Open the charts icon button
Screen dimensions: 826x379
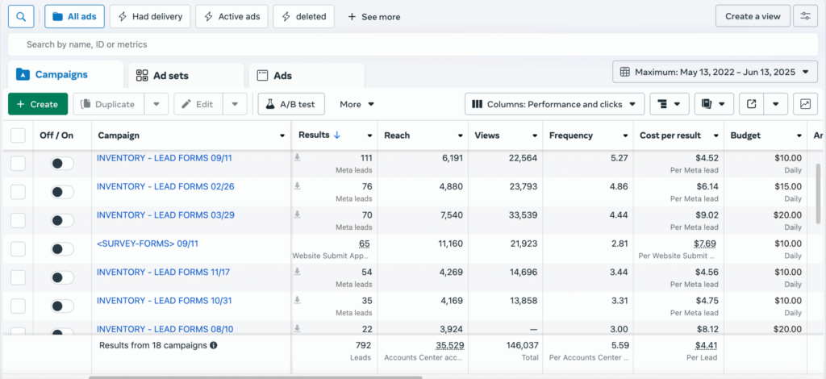805,104
